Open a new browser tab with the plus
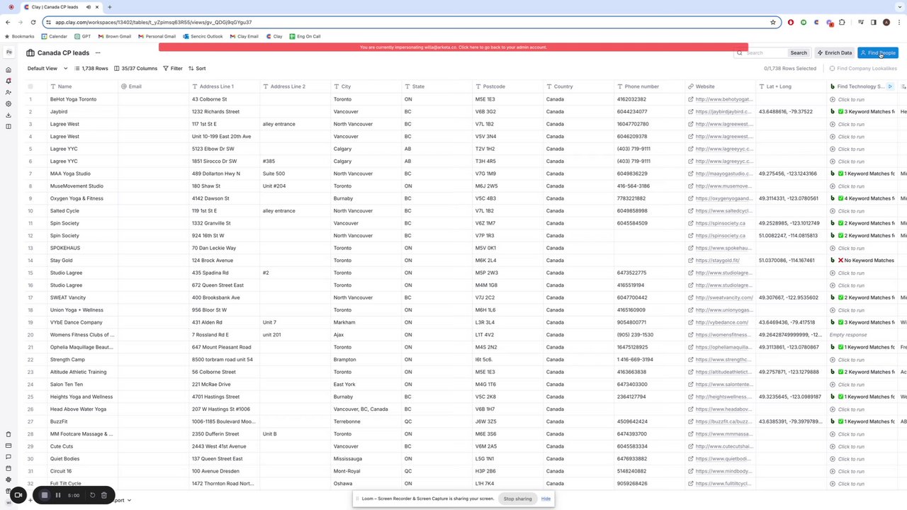 click(110, 7)
